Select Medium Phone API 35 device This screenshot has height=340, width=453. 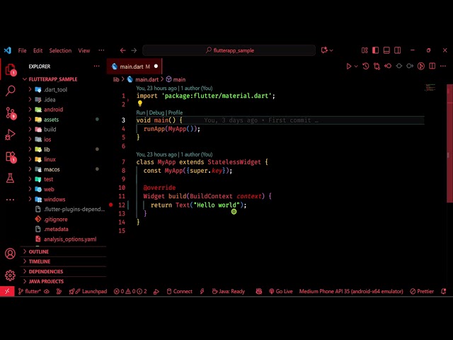pos(351,291)
